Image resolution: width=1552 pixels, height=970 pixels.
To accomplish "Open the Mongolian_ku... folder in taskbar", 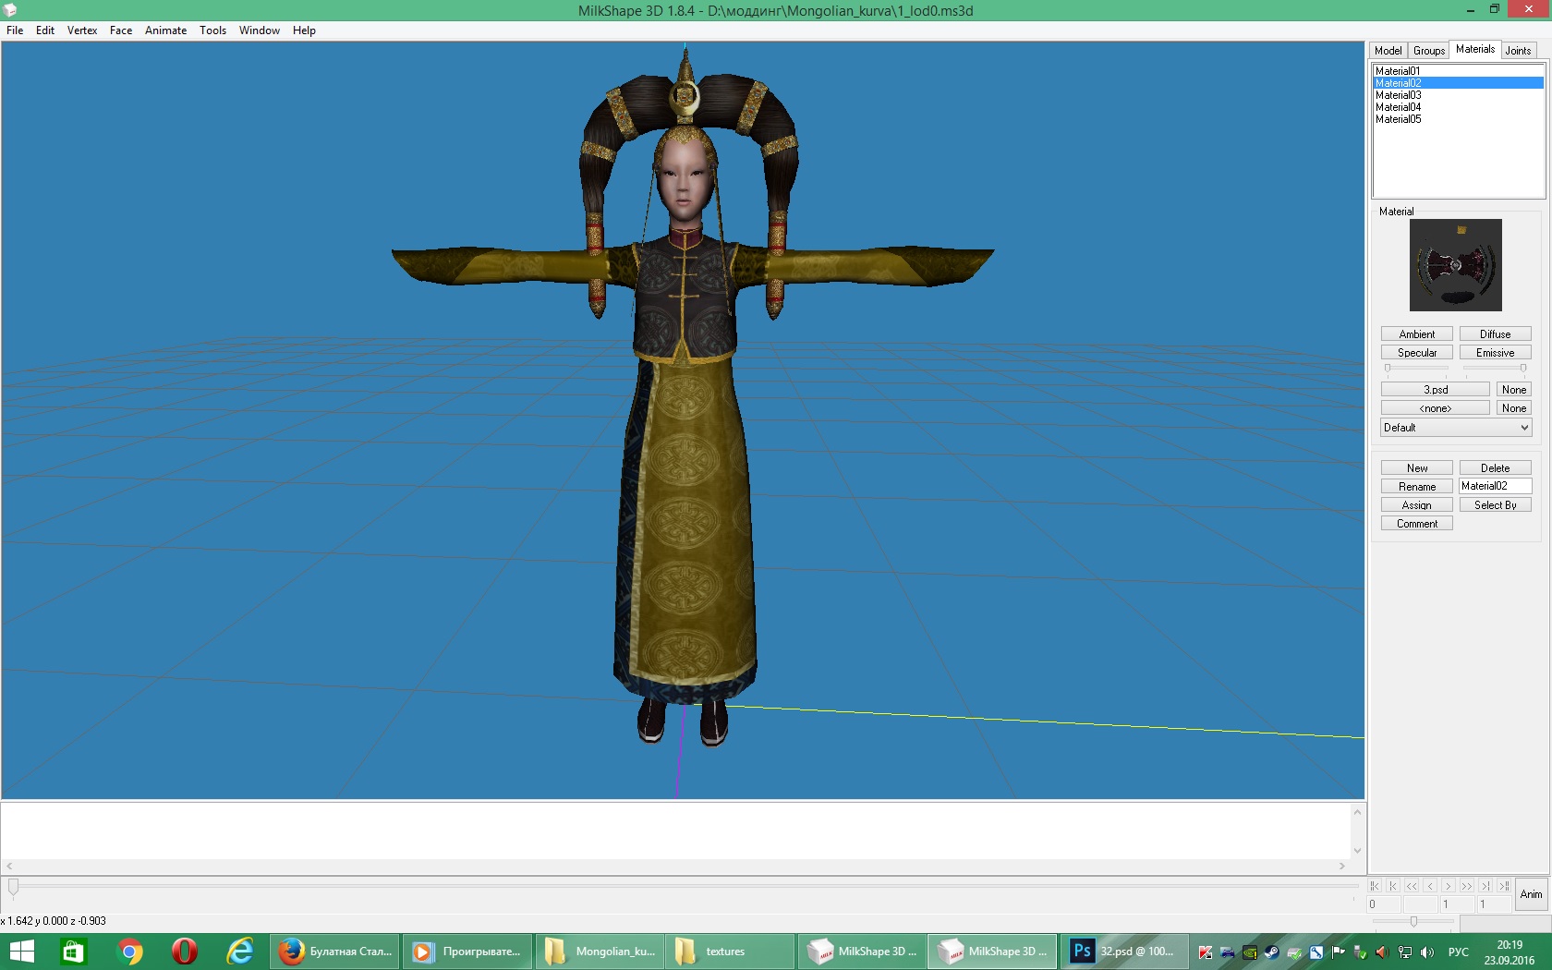I will coord(600,952).
